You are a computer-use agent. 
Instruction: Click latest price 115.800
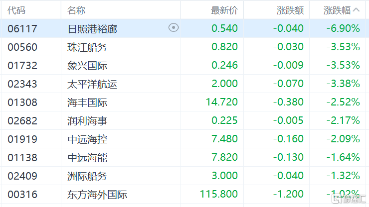pos(219,194)
